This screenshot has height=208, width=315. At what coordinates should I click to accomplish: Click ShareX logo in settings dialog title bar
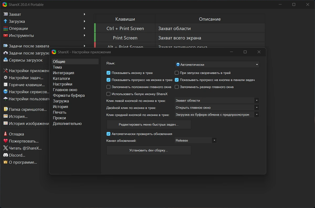tap(54, 52)
